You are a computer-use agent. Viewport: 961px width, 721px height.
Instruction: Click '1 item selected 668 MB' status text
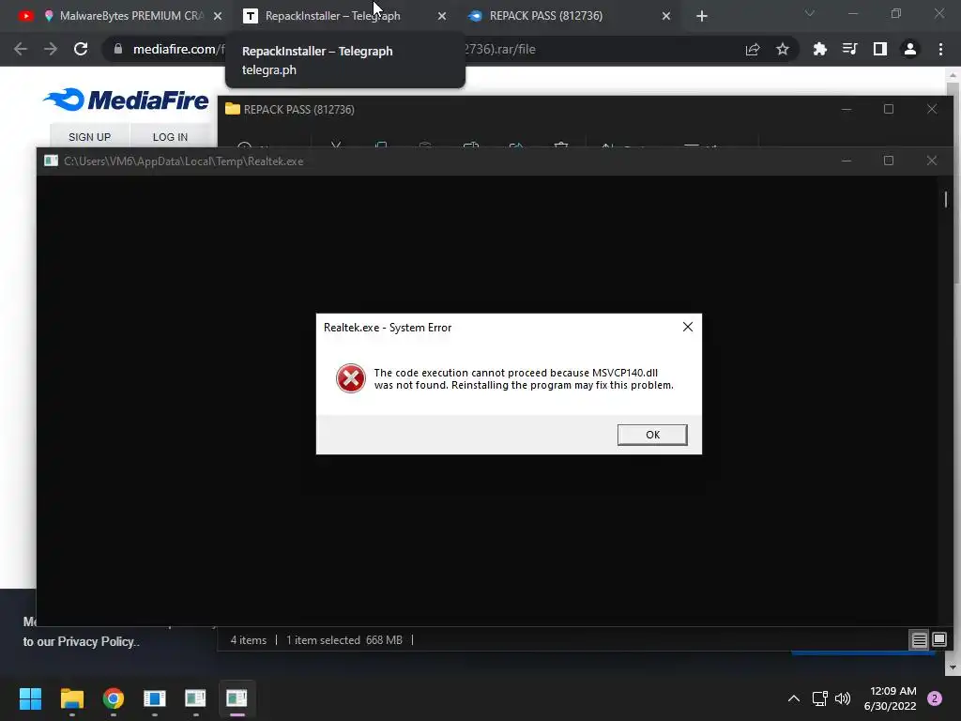344,640
